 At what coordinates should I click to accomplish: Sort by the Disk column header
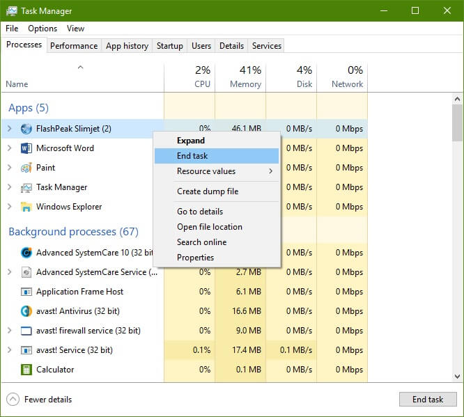[291, 77]
